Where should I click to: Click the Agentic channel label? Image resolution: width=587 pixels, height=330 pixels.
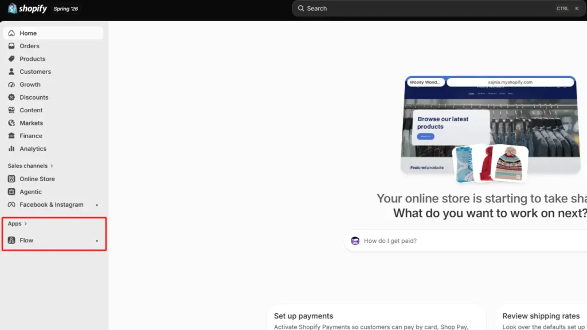tap(31, 191)
